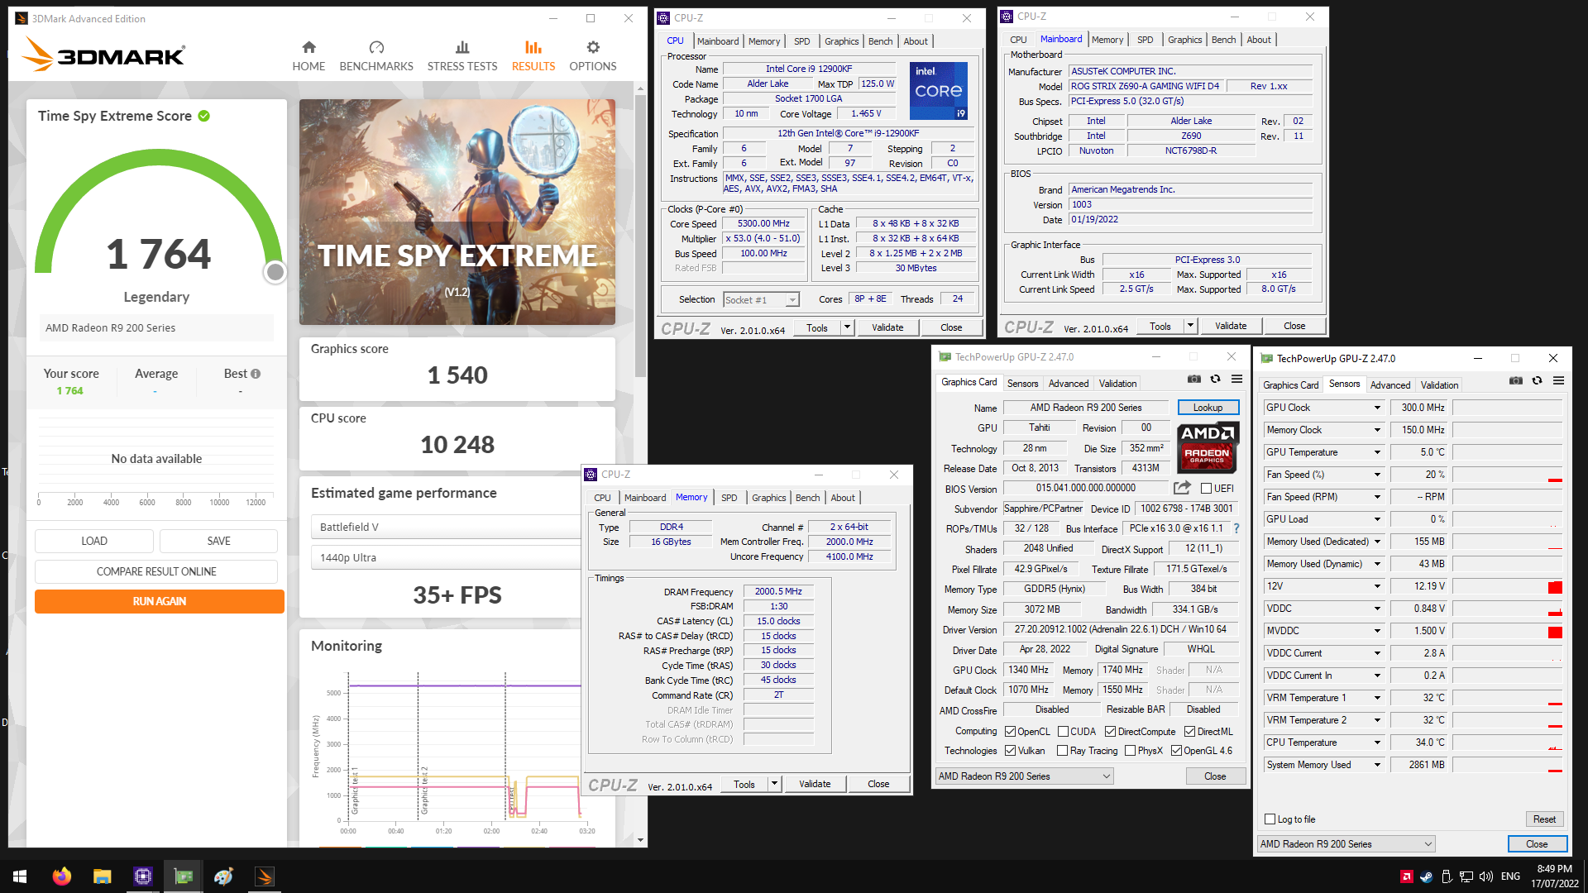Toggle the OpenCL checkbox in GPU-Z
Screen dimensions: 1588x893
1010,732
